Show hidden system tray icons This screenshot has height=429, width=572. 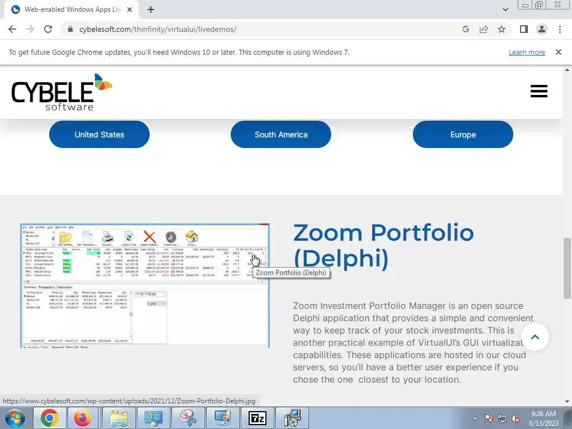click(x=475, y=418)
